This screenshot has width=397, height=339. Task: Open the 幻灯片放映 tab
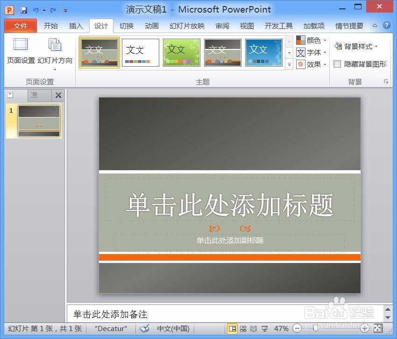click(x=186, y=26)
